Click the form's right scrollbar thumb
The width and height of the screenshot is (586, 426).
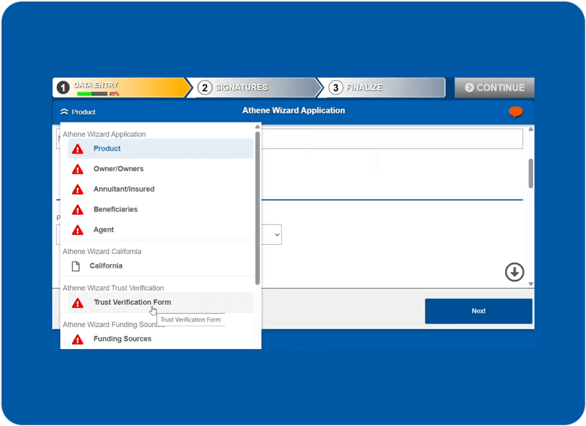click(531, 173)
